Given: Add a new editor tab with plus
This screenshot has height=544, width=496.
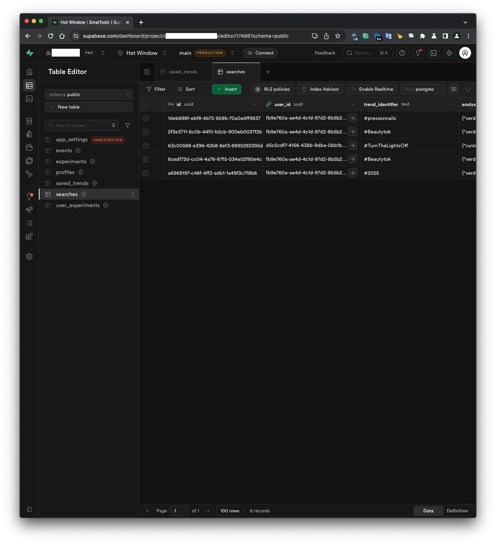Looking at the screenshot, I should coord(268,72).
